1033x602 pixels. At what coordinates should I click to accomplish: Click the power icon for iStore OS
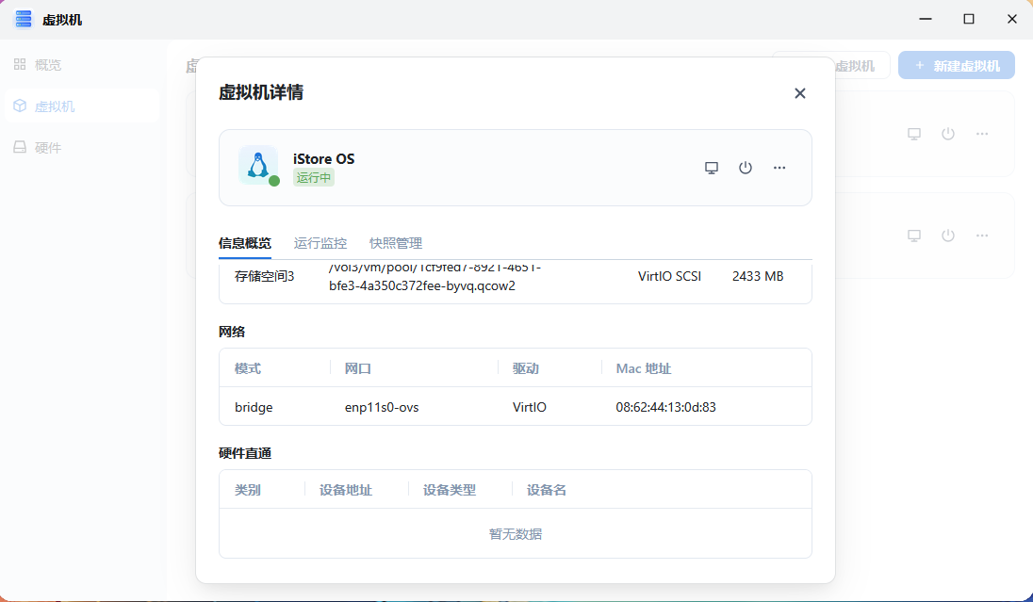tap(746, 168)
